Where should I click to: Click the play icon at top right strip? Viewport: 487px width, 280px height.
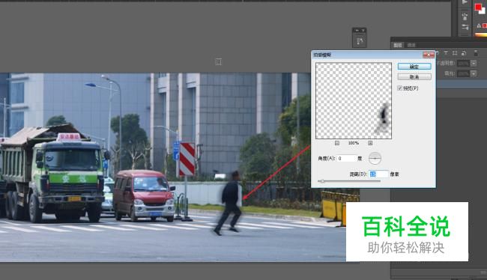point(465,2)
